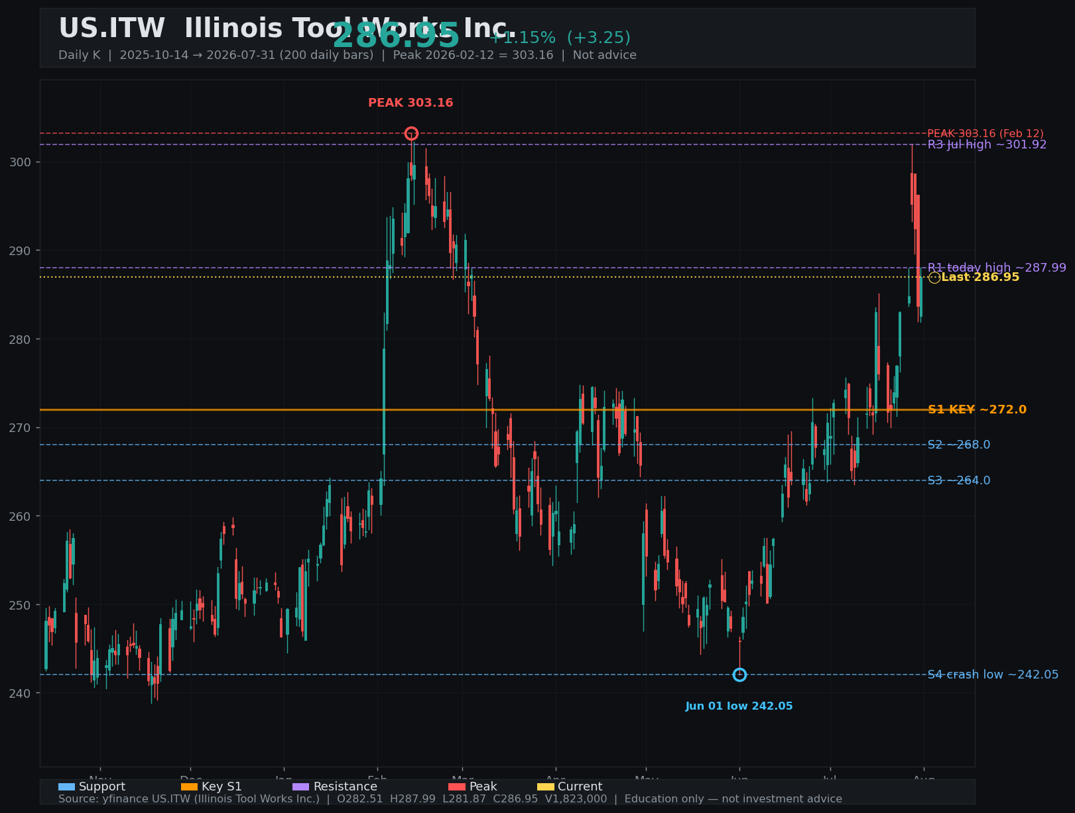Click "C286.95" close value in footer
The height and width of the screenshot is (813, 1075).
pos(515,799)
